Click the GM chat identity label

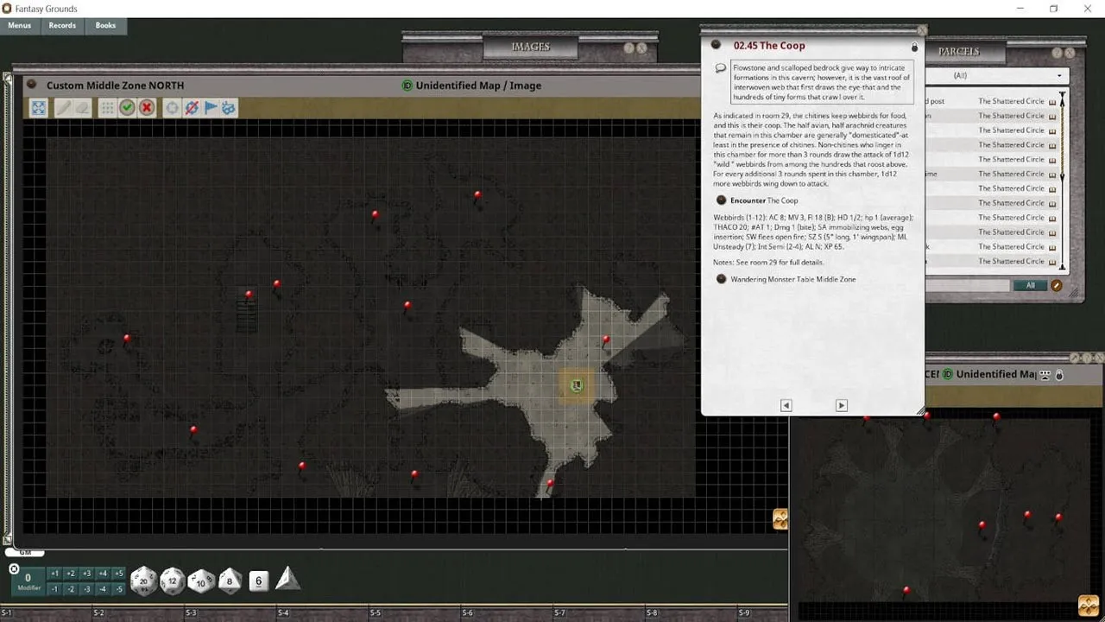24,553
